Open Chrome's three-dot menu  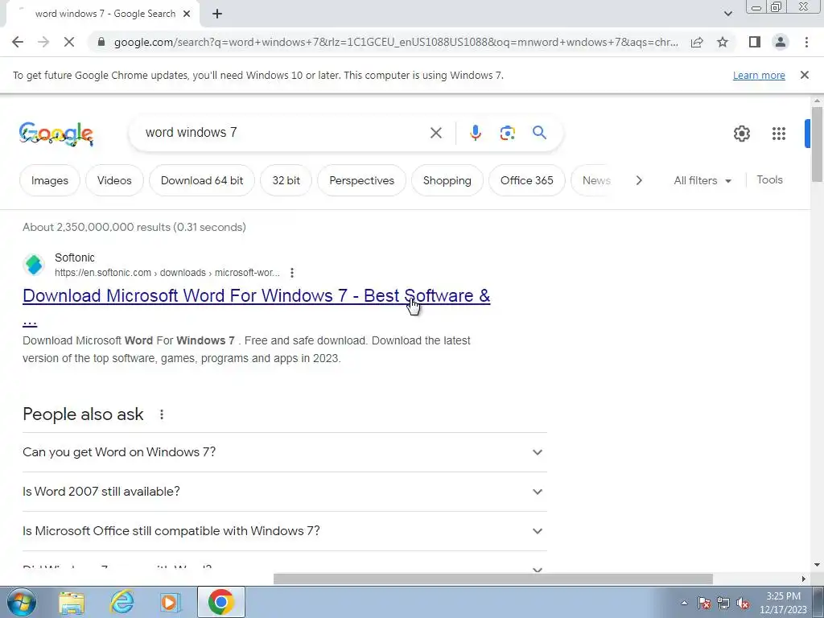(x=806, y=42)
